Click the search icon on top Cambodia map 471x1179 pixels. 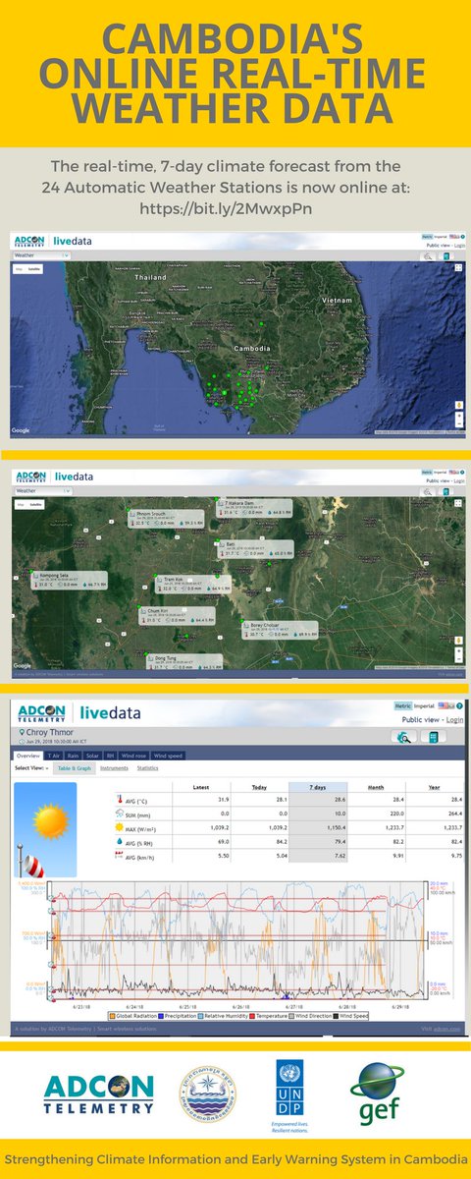429,255
